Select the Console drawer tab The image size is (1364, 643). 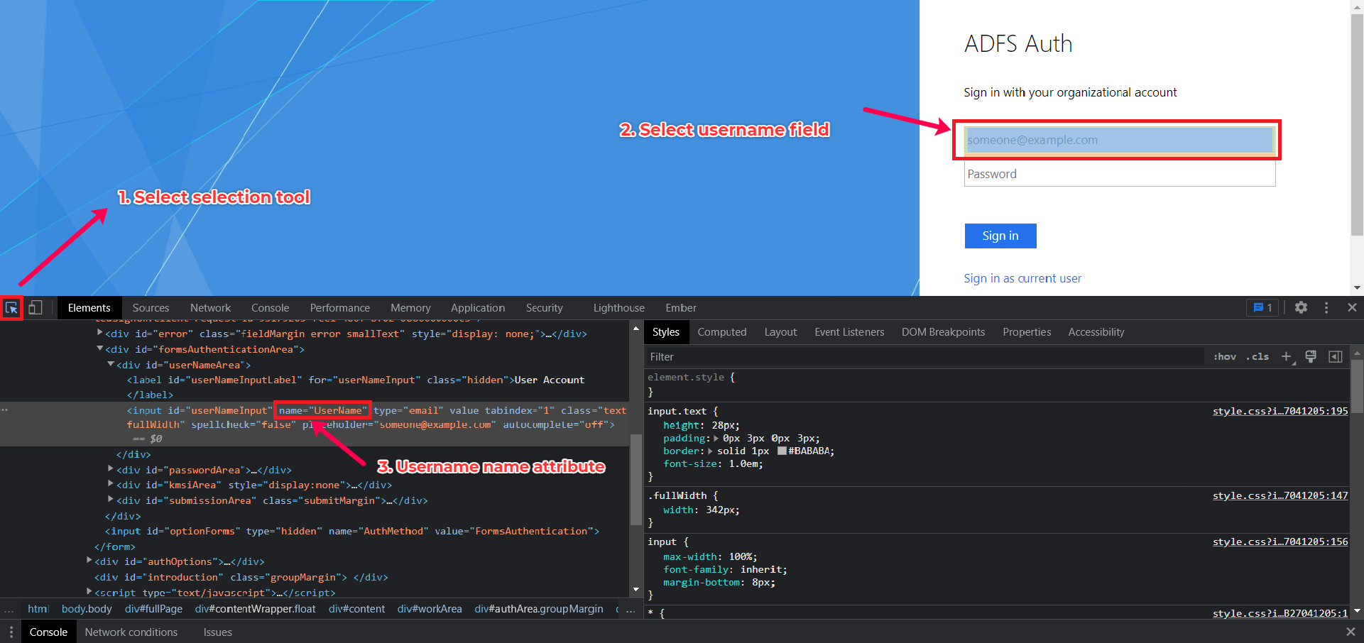point(48,632)
